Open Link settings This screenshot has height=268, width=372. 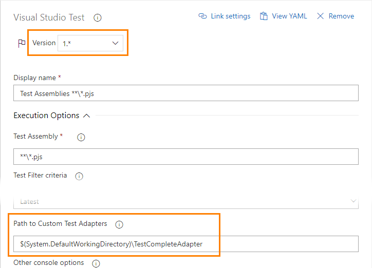230,16
